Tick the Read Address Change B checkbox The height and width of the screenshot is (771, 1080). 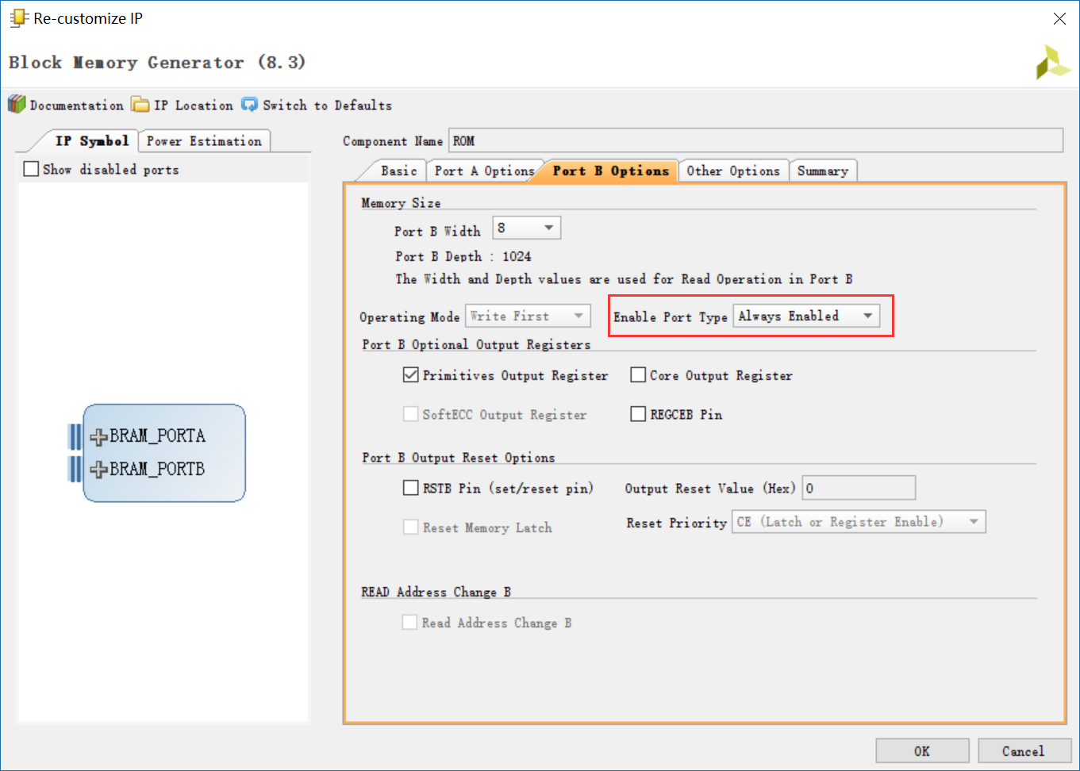409,623
